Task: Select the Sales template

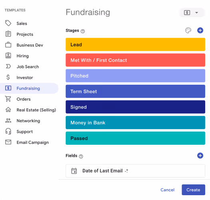Action: 29,23
